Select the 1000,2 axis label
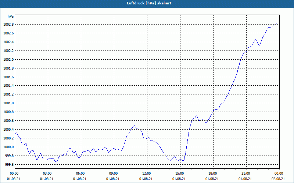 coord(8,138)
